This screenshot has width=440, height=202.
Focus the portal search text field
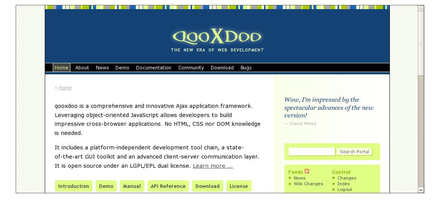coord(311,152)
